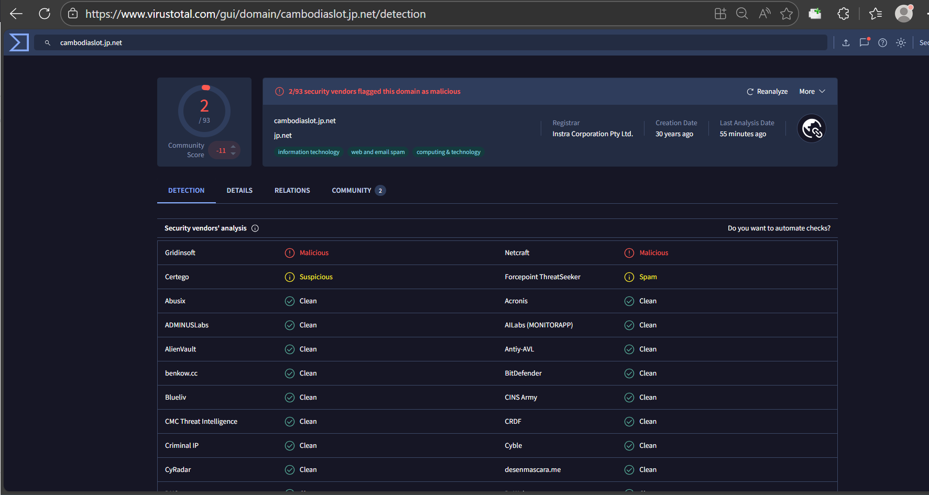The image size is (929, 495).
Task: Click the VirusTotal search input field
Action: tap(430, 43)
